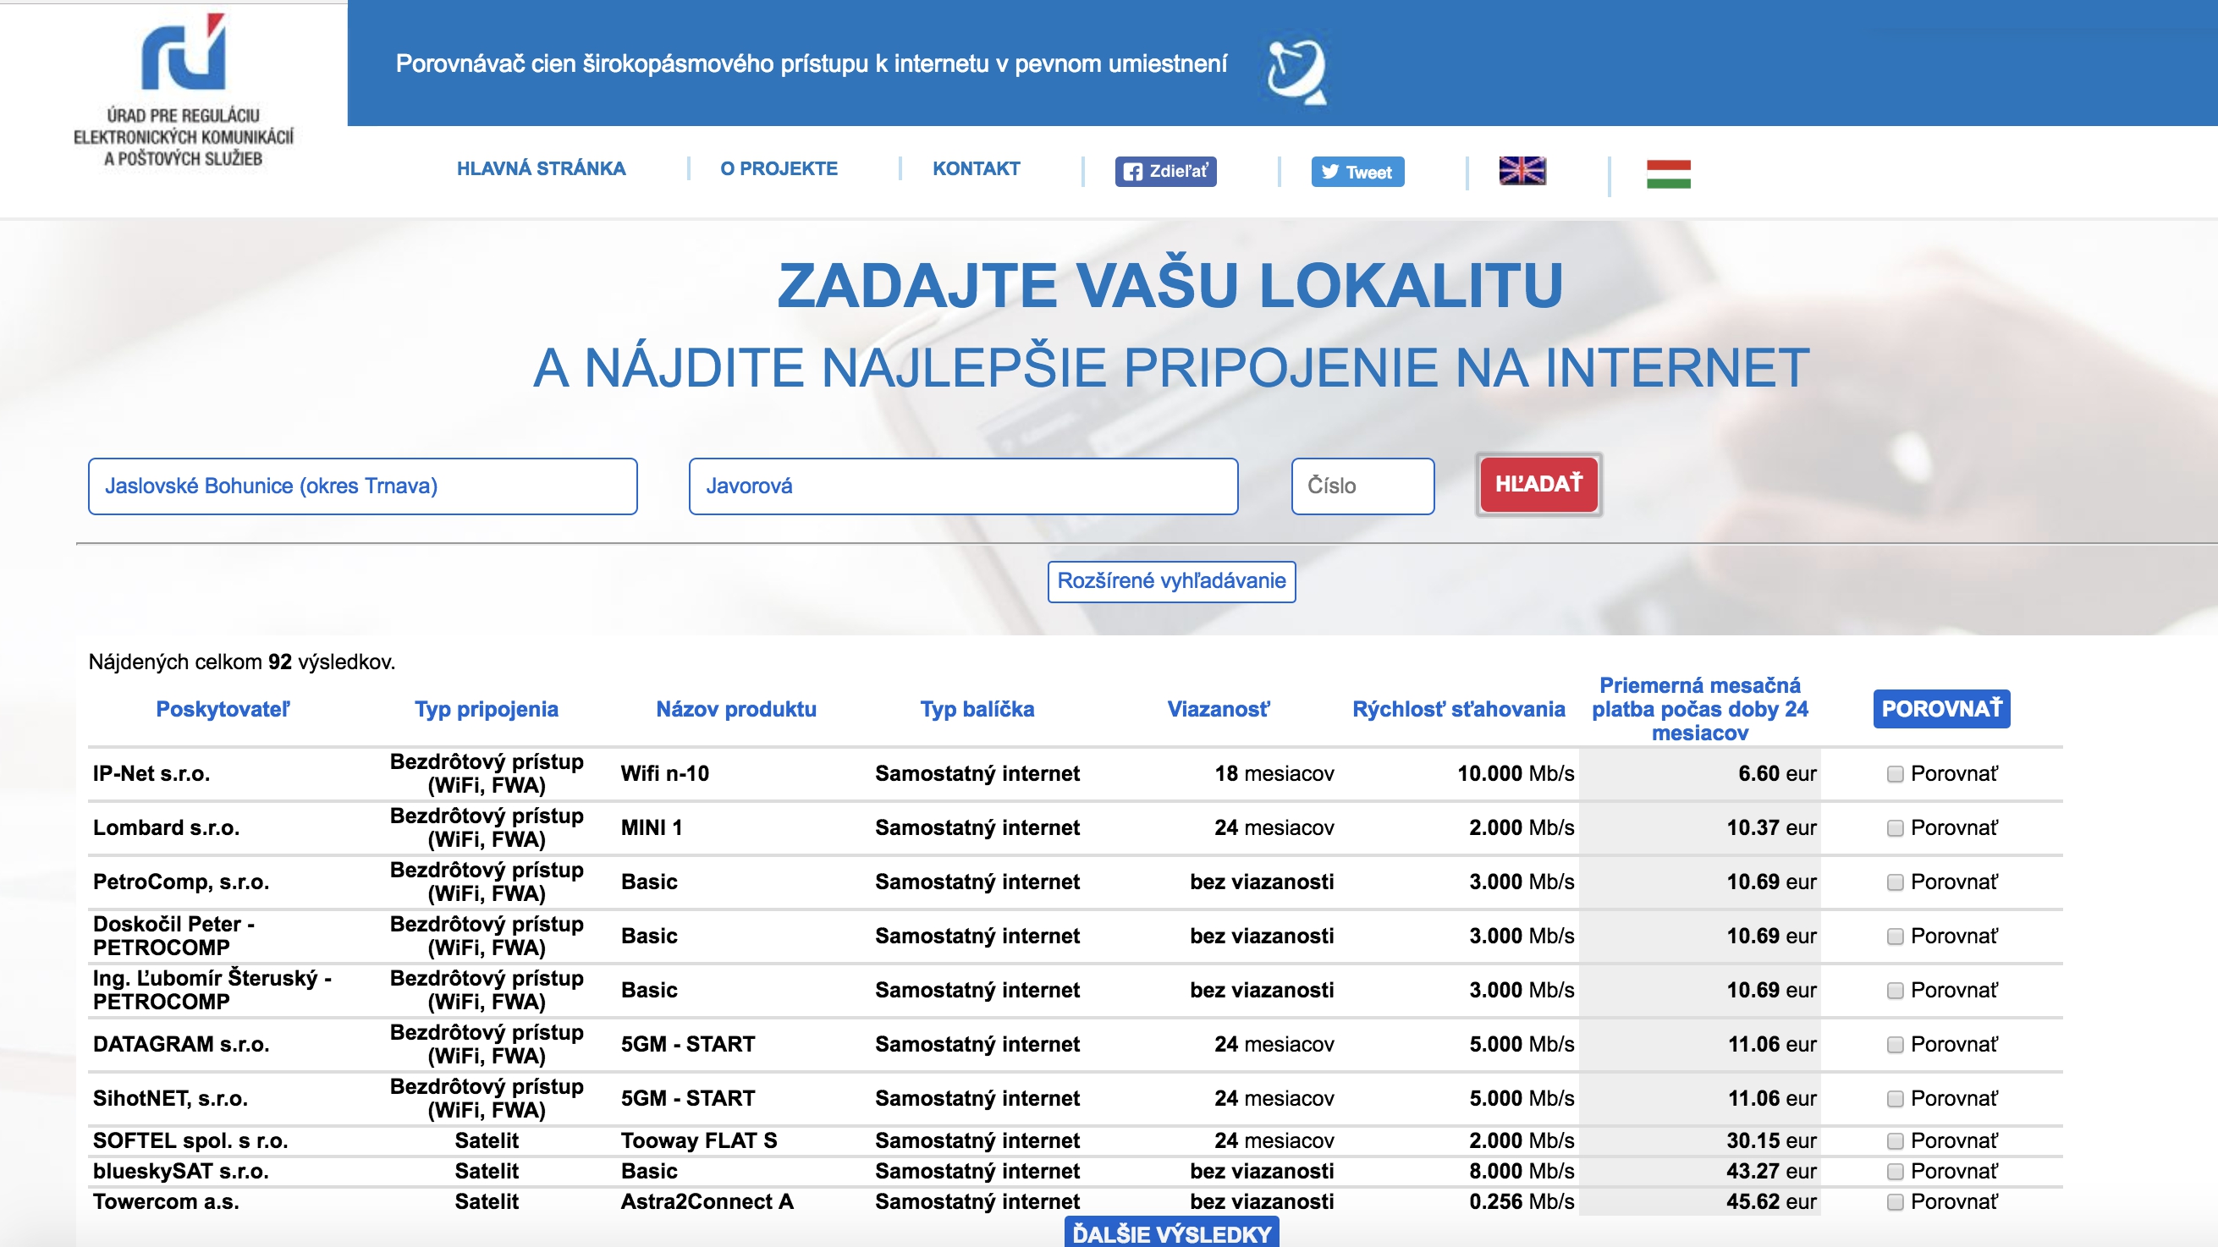Click provider name SOFTEL spol. s r.o.
The width and height of the screenshot is (2218, 1247).
(x=190, y=1140)
